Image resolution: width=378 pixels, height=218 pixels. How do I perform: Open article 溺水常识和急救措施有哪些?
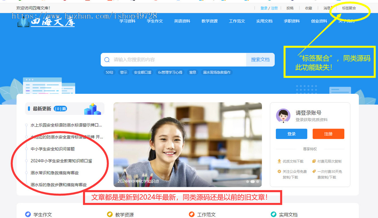point(54,173)
